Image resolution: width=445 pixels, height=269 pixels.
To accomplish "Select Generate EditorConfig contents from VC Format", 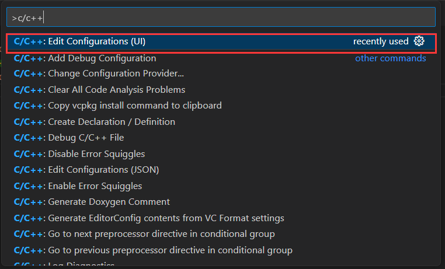I will point(166,218).
